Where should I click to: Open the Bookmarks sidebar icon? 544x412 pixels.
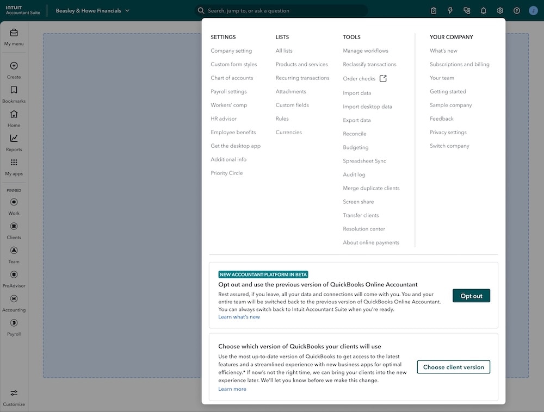point(14,89)
